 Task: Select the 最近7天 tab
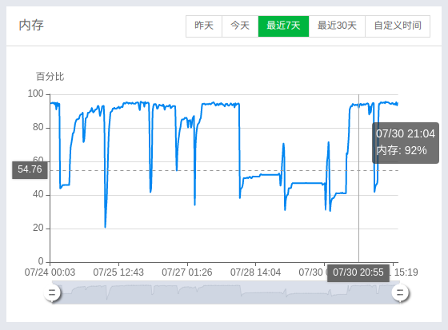[x=283, y=26]
